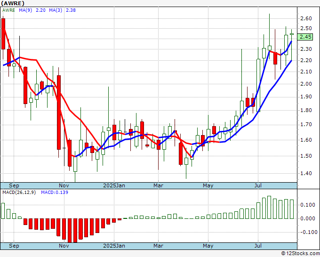The height and width of the screenshot is (257, 320).
Task: Click the tall red candlestick at early November
Action: click(59, 112)
